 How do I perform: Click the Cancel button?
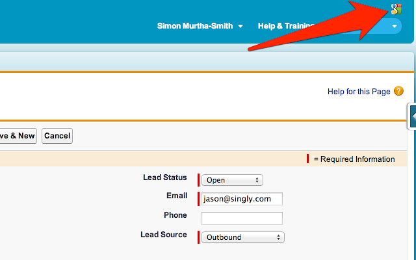pos(57,136)
